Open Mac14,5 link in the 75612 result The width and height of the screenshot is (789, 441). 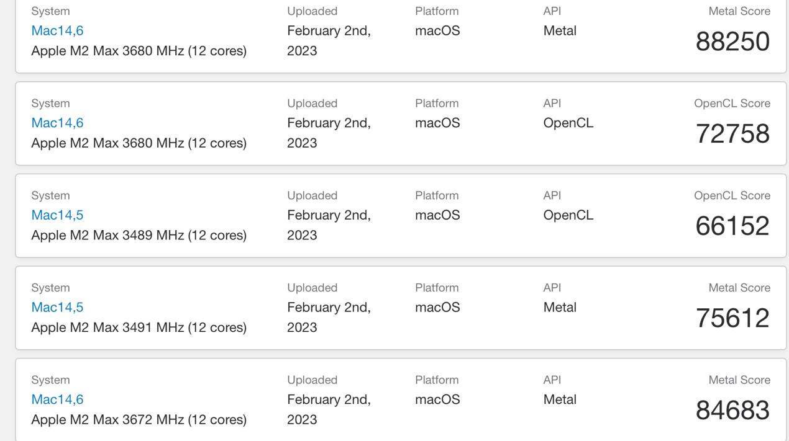point(57,307)
